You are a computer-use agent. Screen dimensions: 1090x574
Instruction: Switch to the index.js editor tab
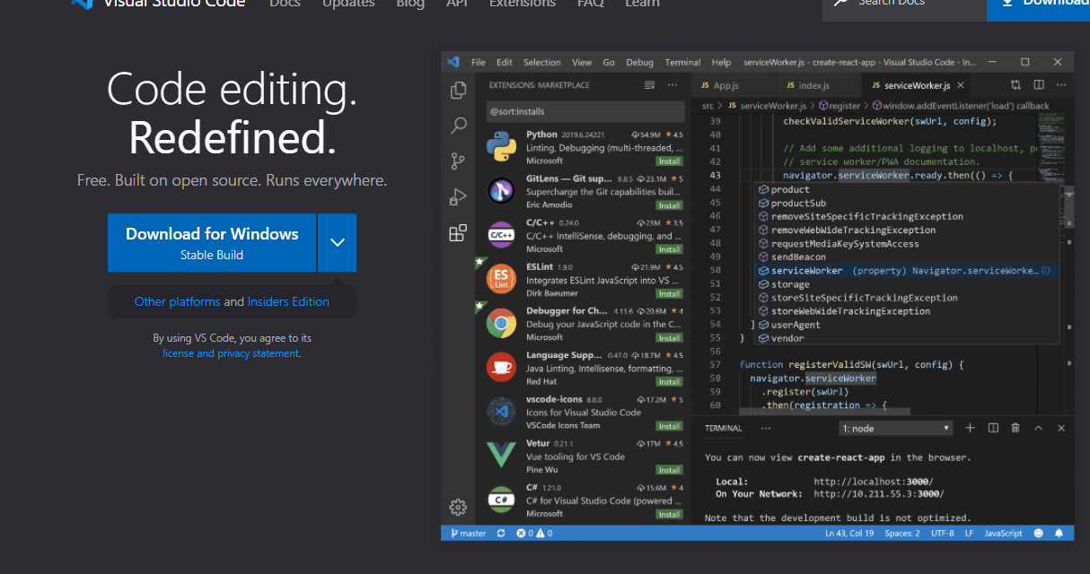pos(813,85)
